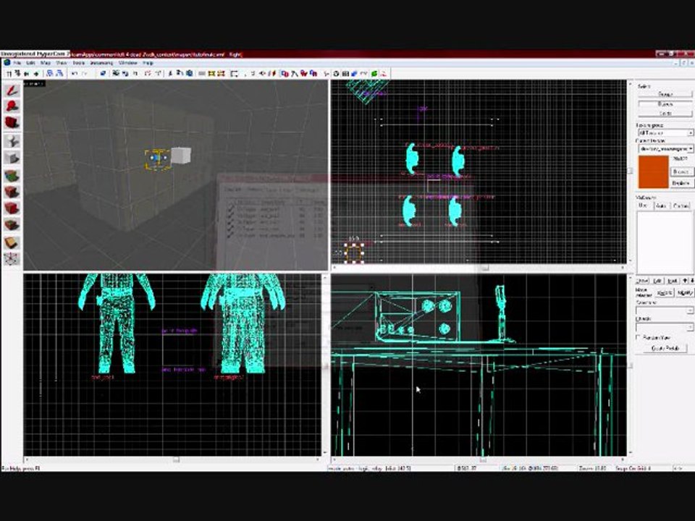
Task: Open the View menu
Action: 61,63
